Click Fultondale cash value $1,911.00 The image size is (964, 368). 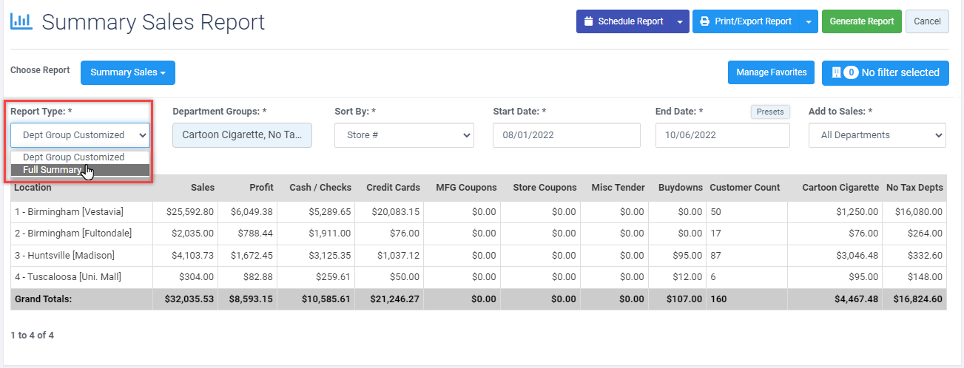pyautogui.click(x=330, y=234)
